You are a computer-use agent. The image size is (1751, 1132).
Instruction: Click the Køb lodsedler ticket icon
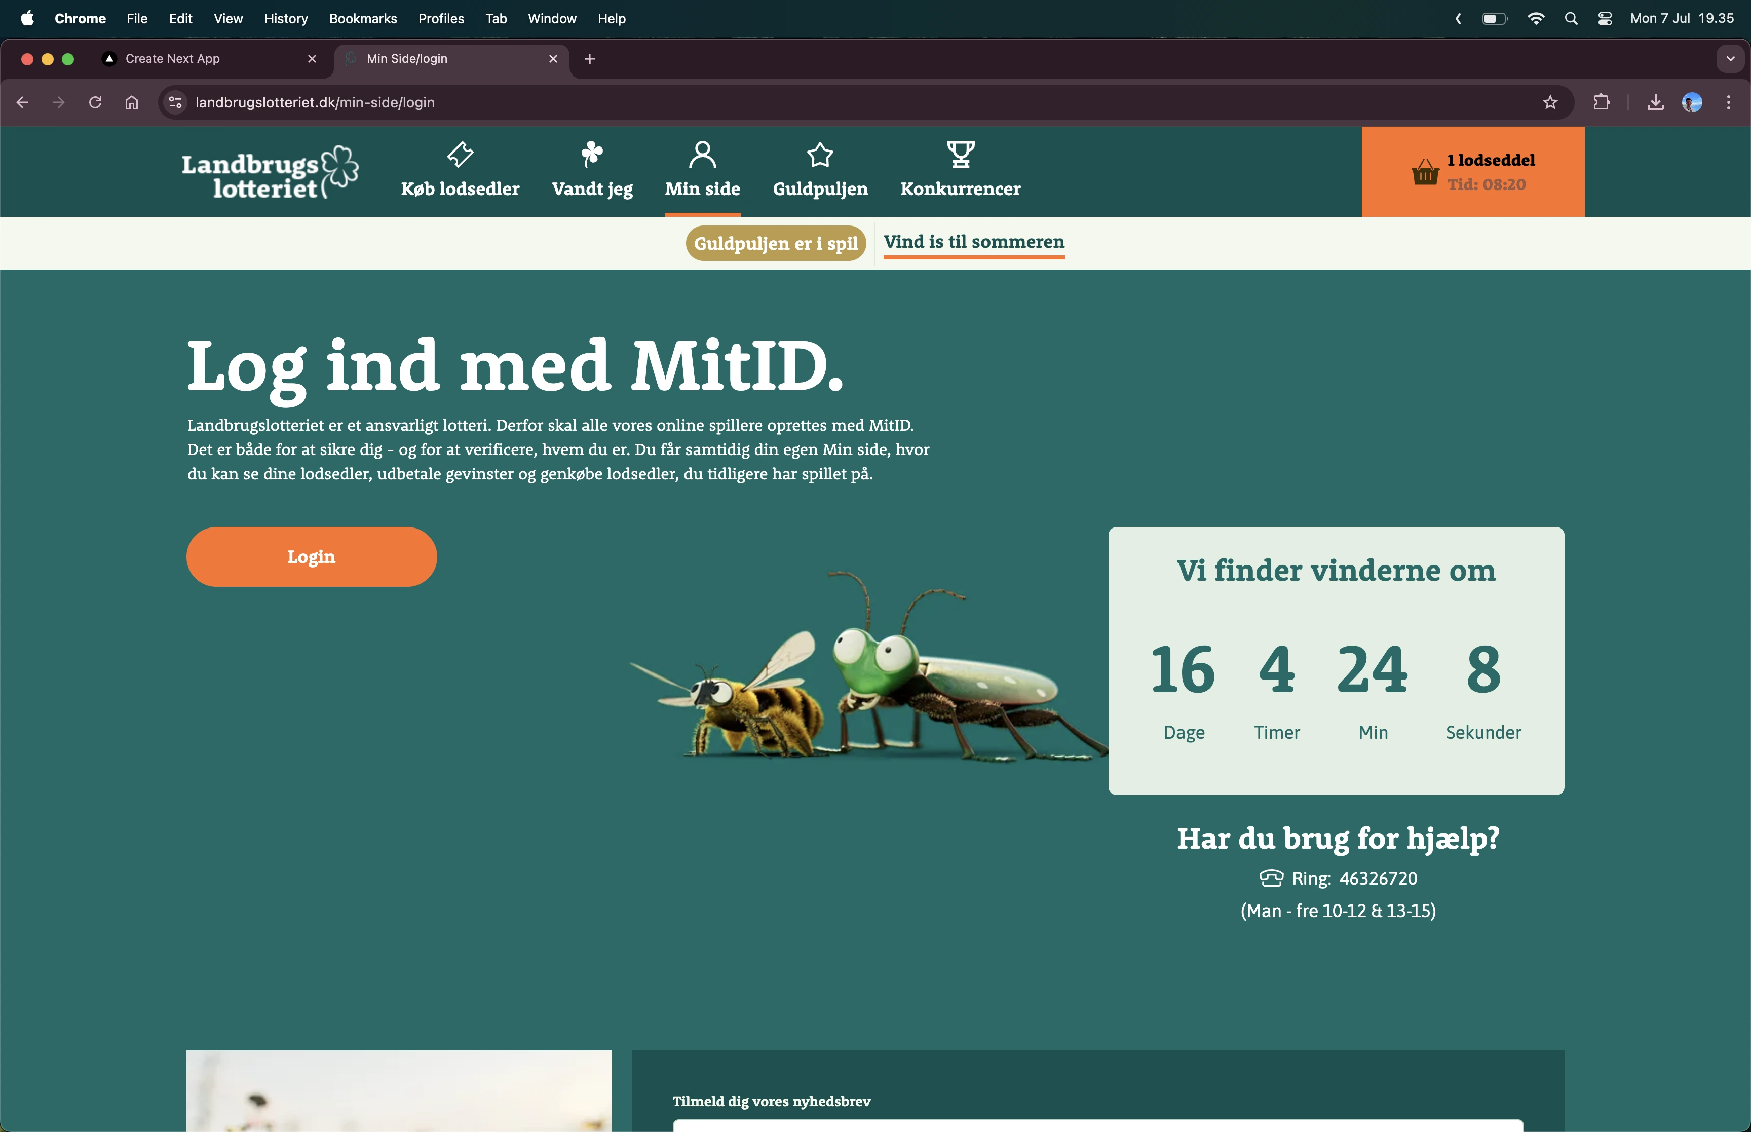coord(460,155)
